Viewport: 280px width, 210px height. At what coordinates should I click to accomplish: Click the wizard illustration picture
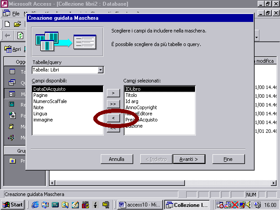[x=67, y=42]
